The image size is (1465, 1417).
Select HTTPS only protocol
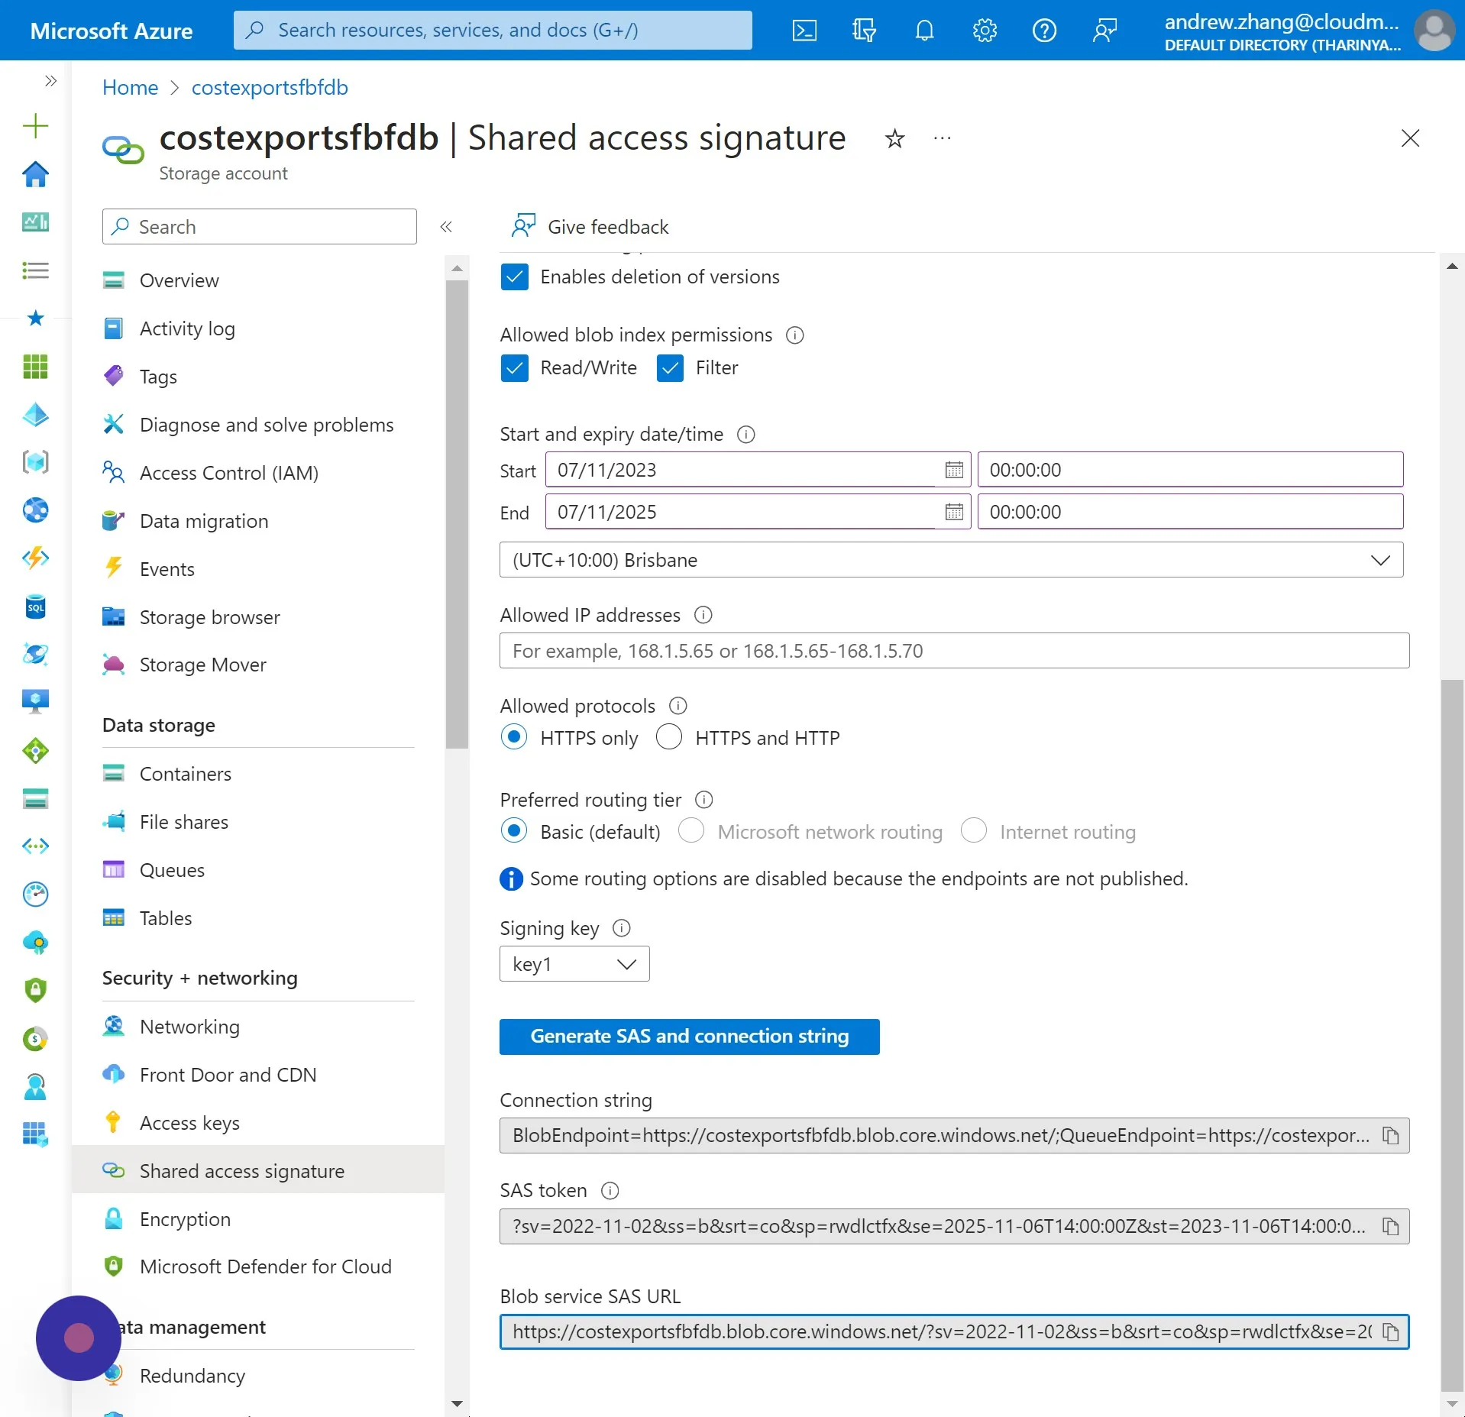coord(514,737)
